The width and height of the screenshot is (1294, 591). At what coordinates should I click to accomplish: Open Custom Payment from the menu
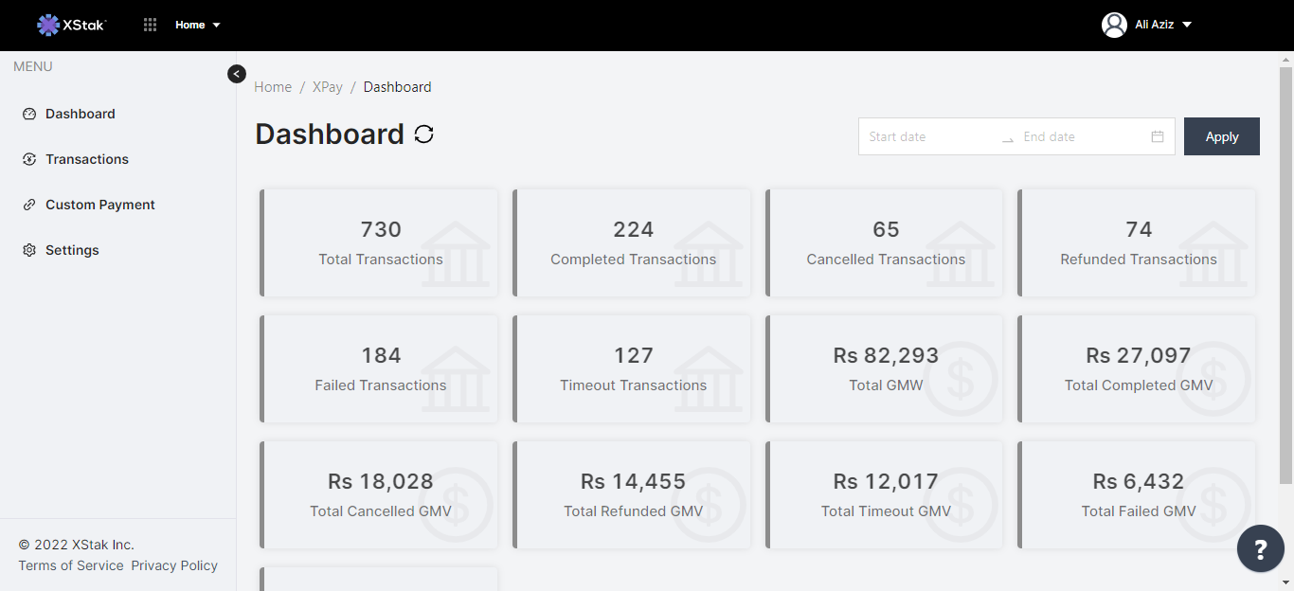pyautogui.click(x=100, y=205)
